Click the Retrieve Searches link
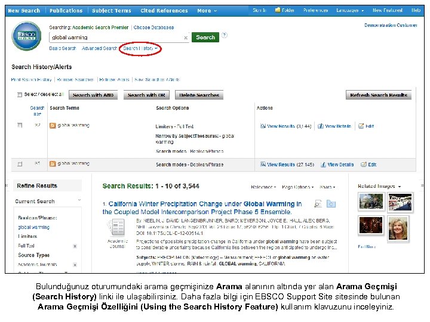 [x=75, y=80]
